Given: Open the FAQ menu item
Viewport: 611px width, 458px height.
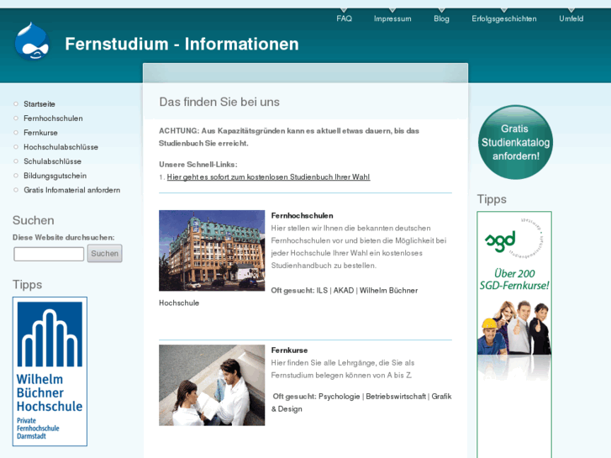Looking at the screenshot, I should [344, 18].
